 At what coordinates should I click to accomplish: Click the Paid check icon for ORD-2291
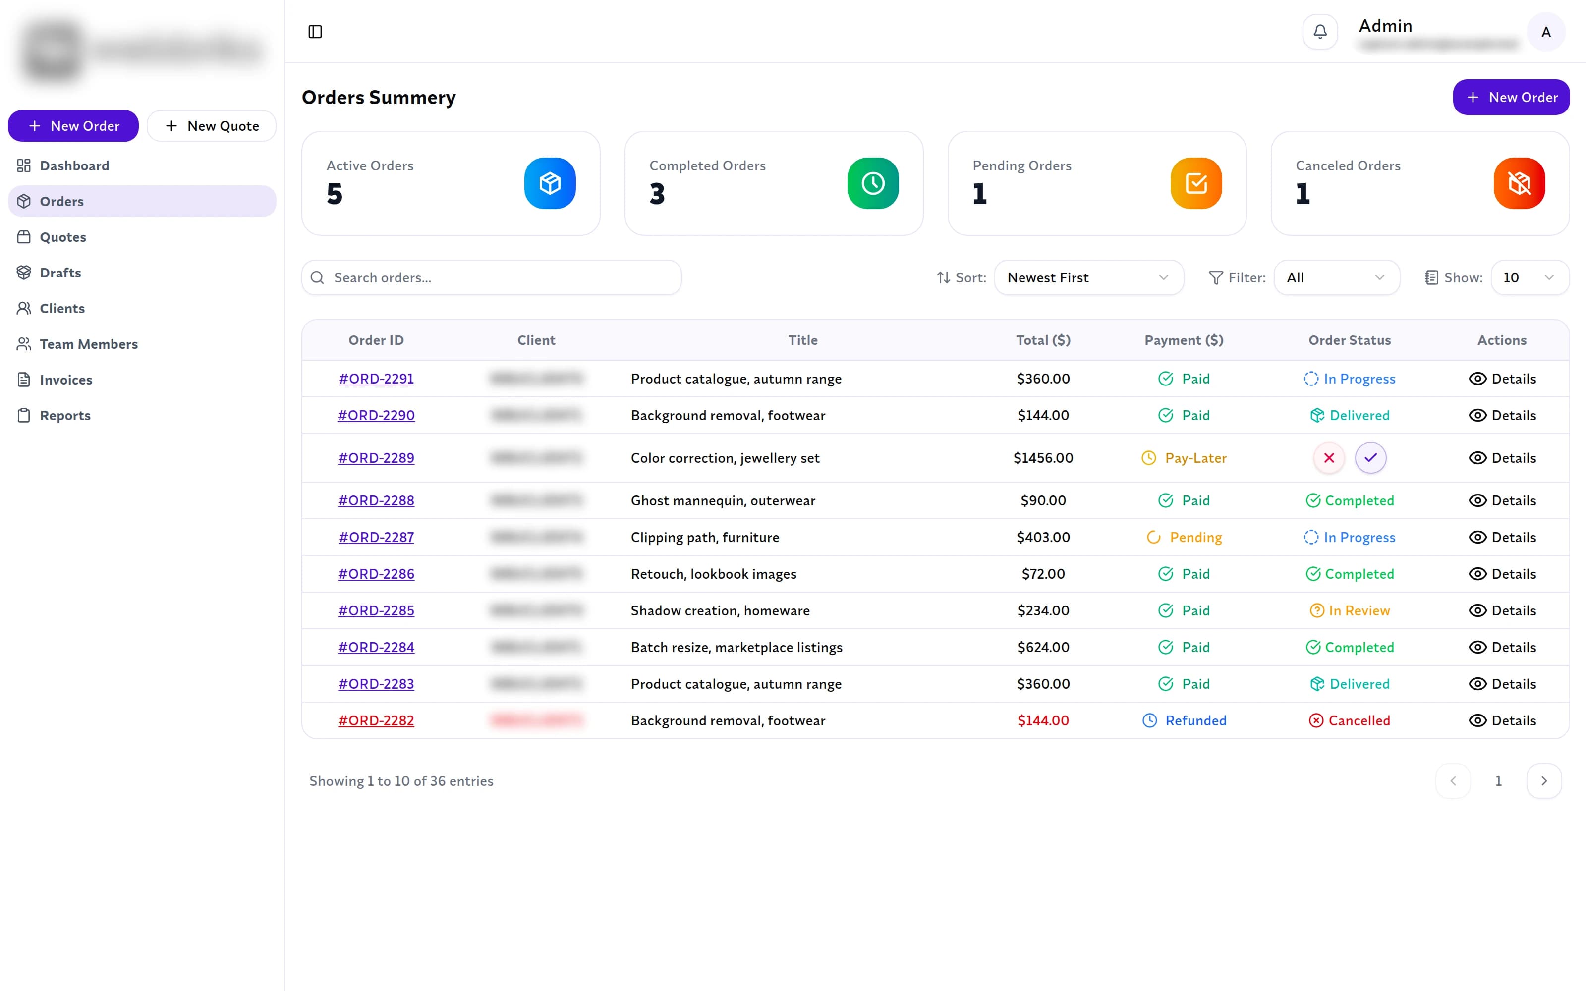click(1165, 379)
